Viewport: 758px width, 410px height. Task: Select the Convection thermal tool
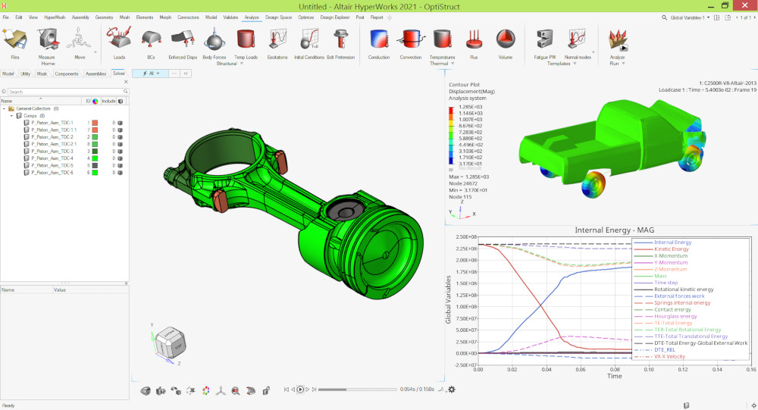(411, 39)
